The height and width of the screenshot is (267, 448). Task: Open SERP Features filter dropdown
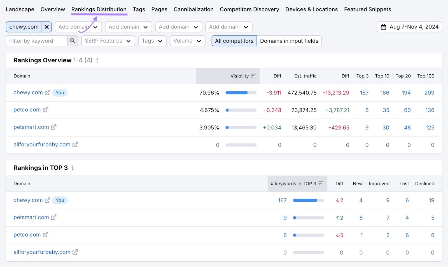click(108, 41)
